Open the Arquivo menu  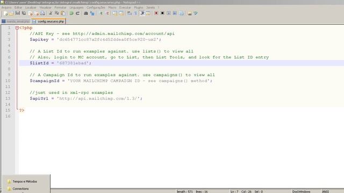(x=6, y=8)
